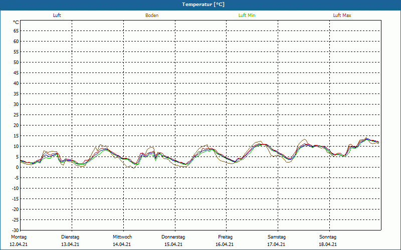Click the 45 value on temperature axis
This screenshot has width=401, height=250.
16,73
